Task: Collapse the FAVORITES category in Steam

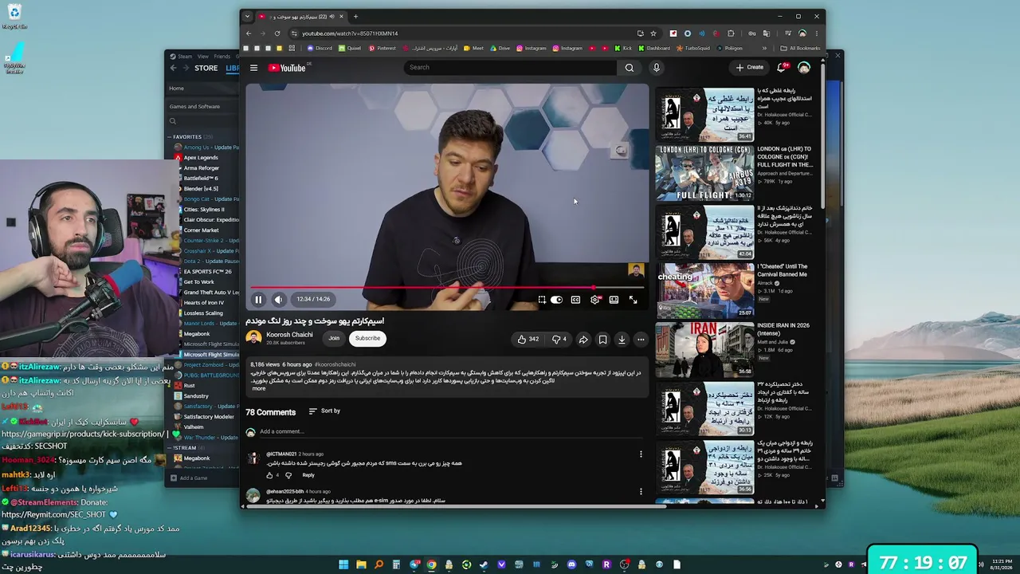Action: pyautogui.click(x=170, y=137)
